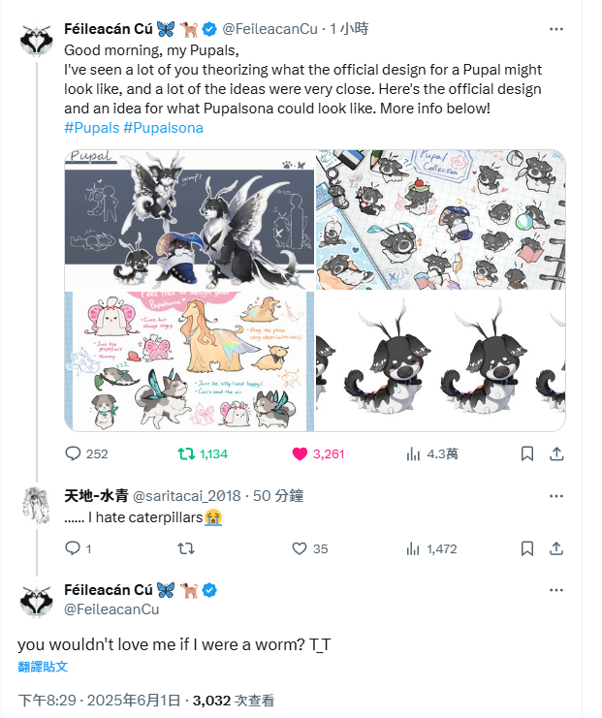Open the Pupal sticker collection image

441,219
